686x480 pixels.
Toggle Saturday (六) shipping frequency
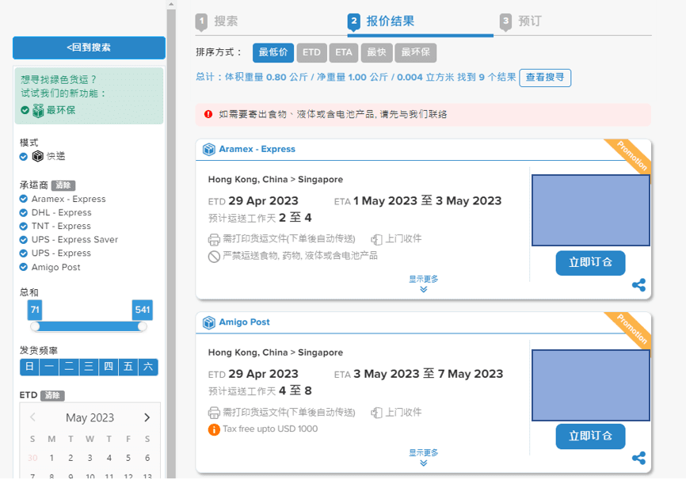pyautogui.click(x=148, y=367)
